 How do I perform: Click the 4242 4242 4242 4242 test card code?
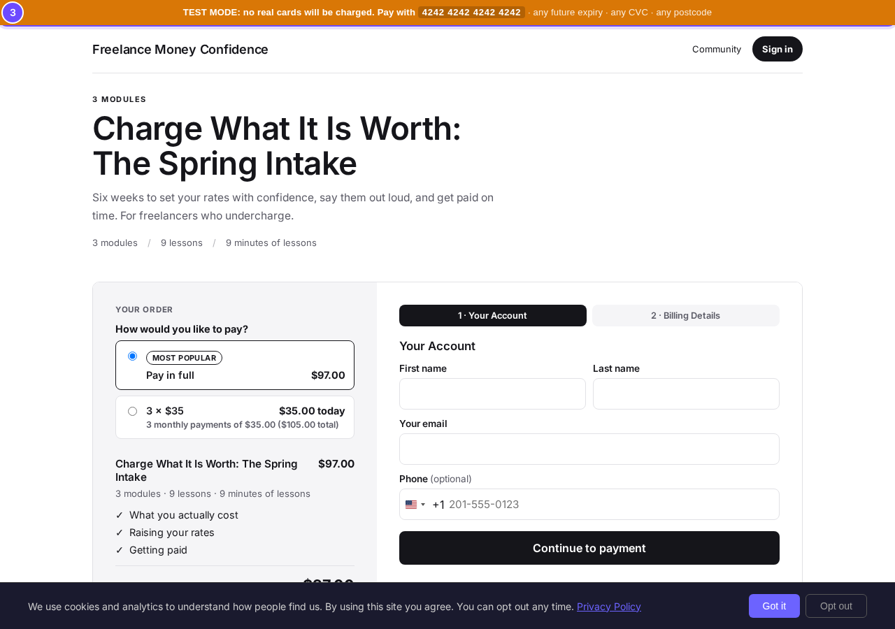tap(471, 13)
